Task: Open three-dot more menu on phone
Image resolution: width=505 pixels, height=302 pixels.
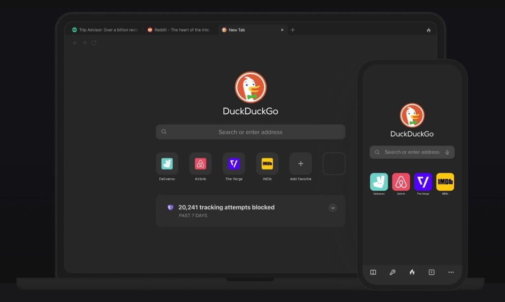Action: point(451,272)
